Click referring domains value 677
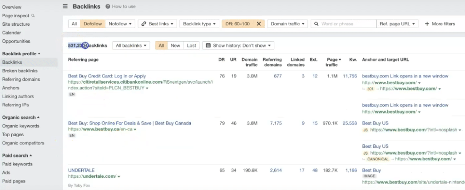Image resolution: width=465 pixels, height=190 pixels. [278, 76]
